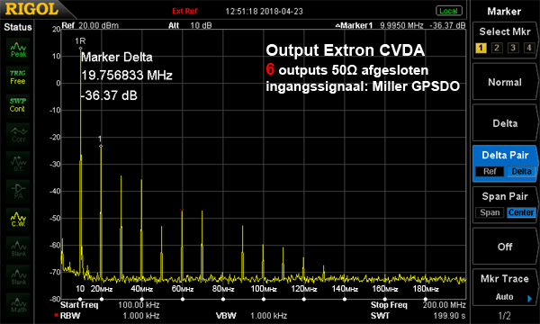Click the Output Extron CVDA title
The height and width of the screenshot is (324, 540).
[345, 50]
